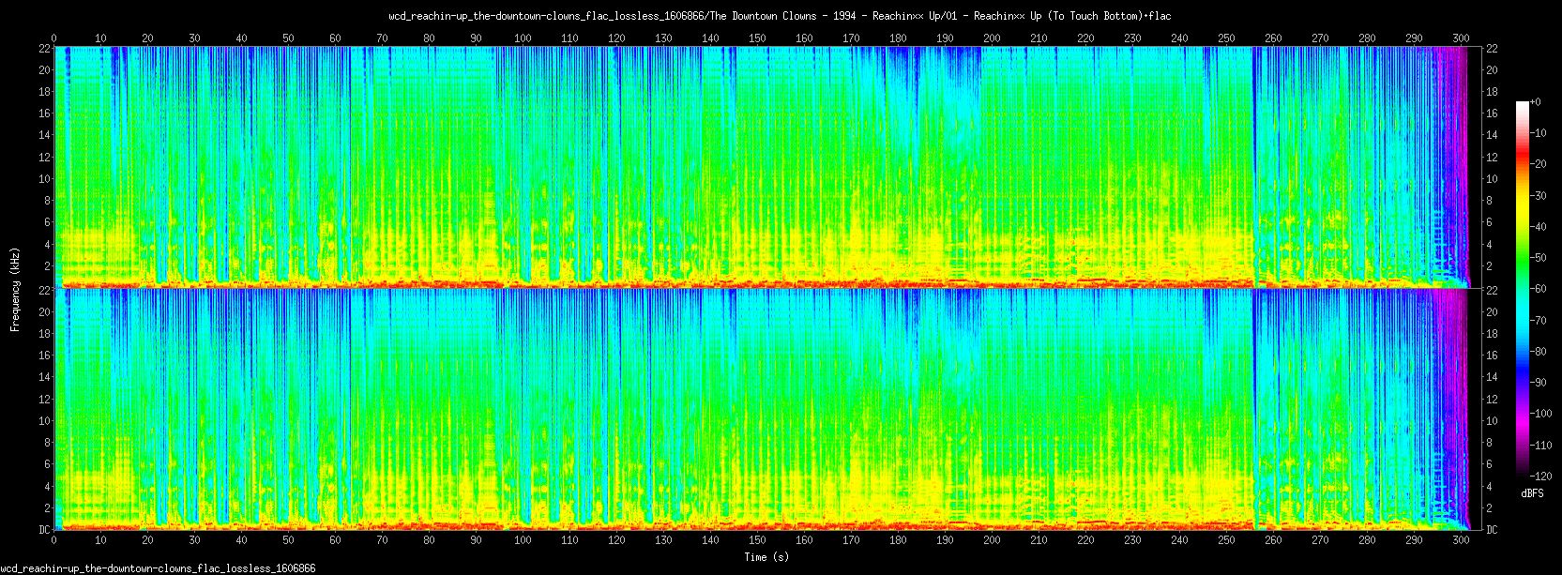Click the bottom-left folder name caption
The width and height of the screenshot is (1562, 575).
(158, 568)
